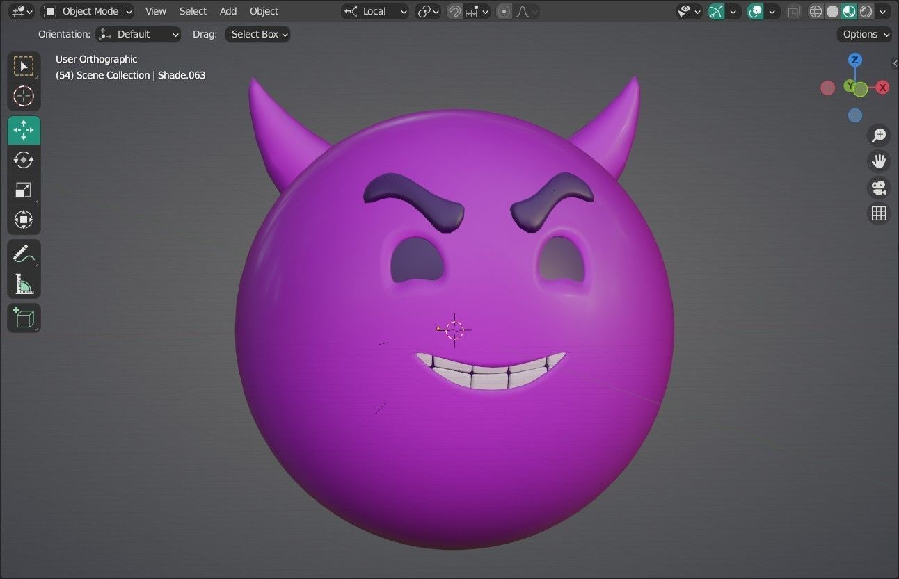The width and height of the screenshot is (899, 579).
Task: Open the Orientation Default dropdown
Action: [138, 34]
